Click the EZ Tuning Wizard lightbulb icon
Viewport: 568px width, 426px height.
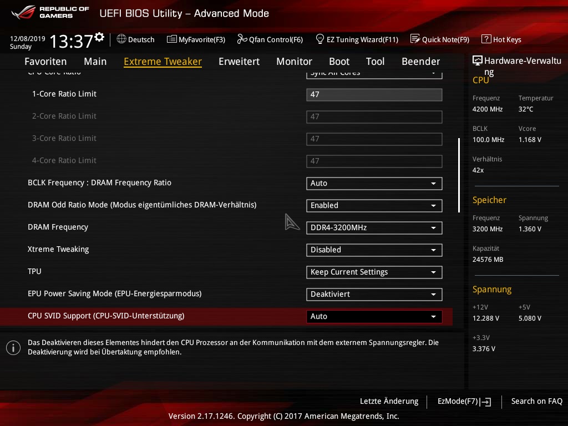pyautogui.click(x=320, y=39)
